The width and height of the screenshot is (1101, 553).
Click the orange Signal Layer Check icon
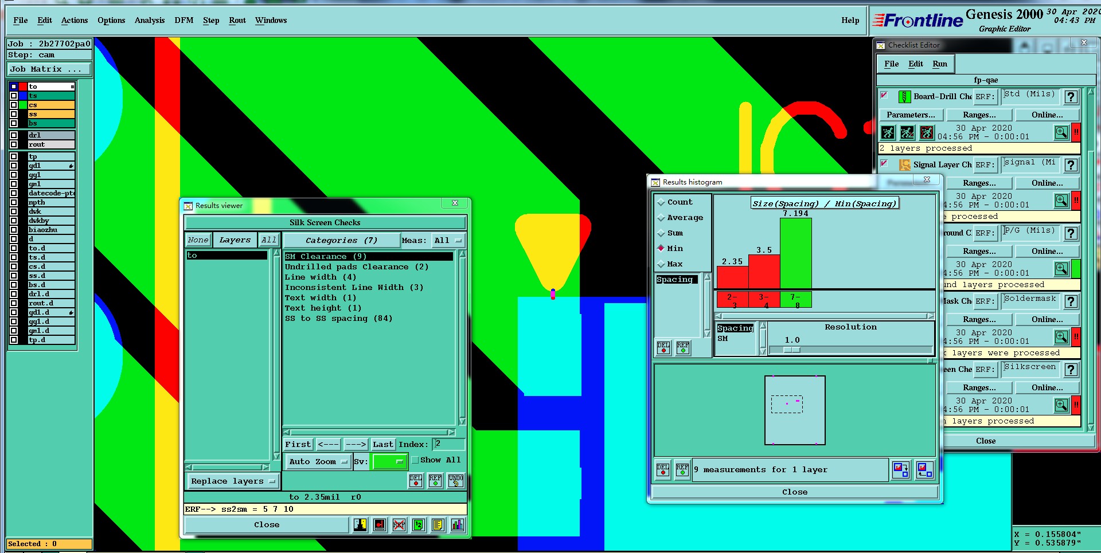(904, 165)
